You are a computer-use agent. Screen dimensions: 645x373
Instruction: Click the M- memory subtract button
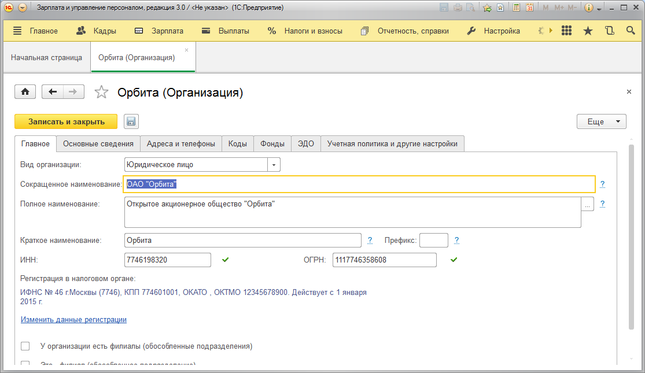(572, 8)
